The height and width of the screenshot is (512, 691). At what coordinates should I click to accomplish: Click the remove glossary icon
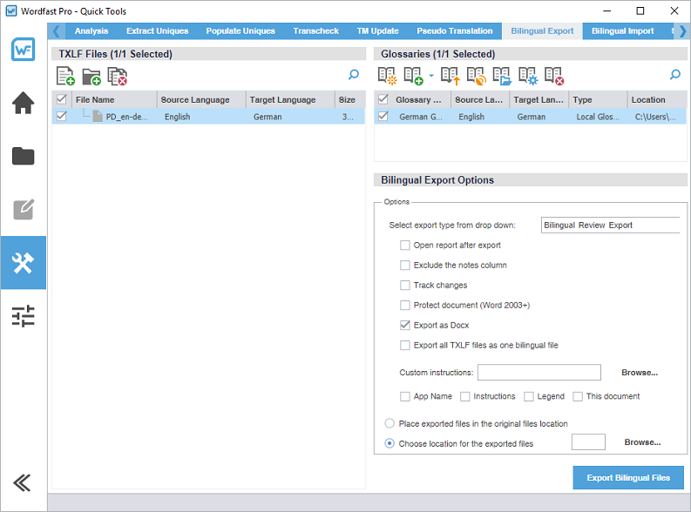coord(554,77)
